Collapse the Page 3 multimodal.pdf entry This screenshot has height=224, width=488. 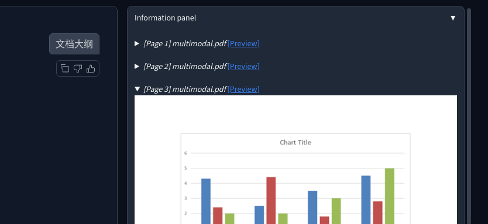(137, 89)
